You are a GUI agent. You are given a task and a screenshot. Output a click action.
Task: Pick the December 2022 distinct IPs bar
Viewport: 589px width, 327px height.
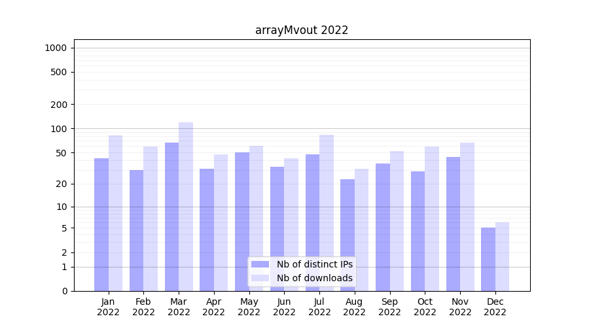pyautogui.click(x=488, y=259)
